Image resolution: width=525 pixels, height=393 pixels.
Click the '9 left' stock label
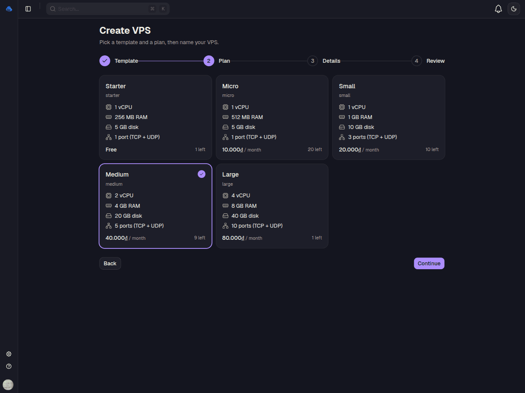click(x=200, y=238)
